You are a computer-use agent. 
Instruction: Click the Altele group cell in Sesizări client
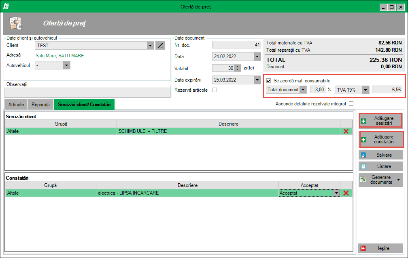[x=61, y=131]
